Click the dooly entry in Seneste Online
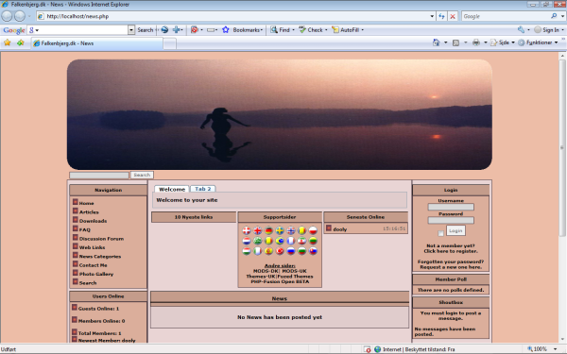567x354 pixels. (340, 229)
